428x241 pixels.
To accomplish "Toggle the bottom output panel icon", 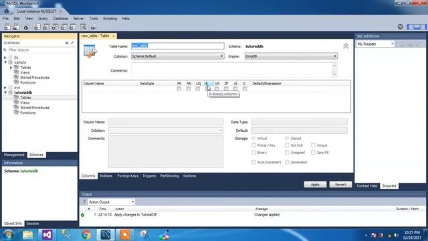I will pos(417,27).
